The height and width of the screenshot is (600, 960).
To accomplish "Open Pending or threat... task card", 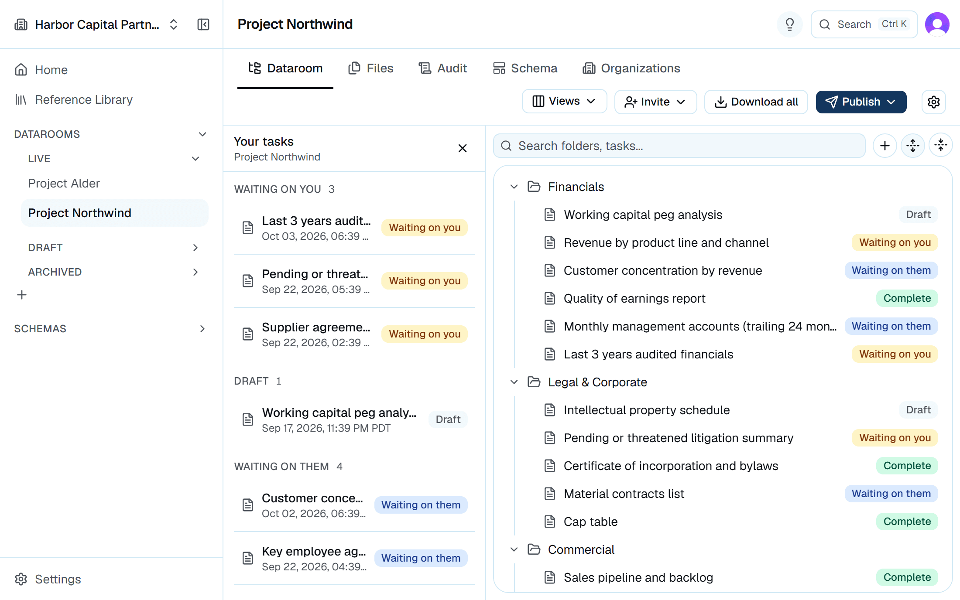I will (x=354, y=281).
